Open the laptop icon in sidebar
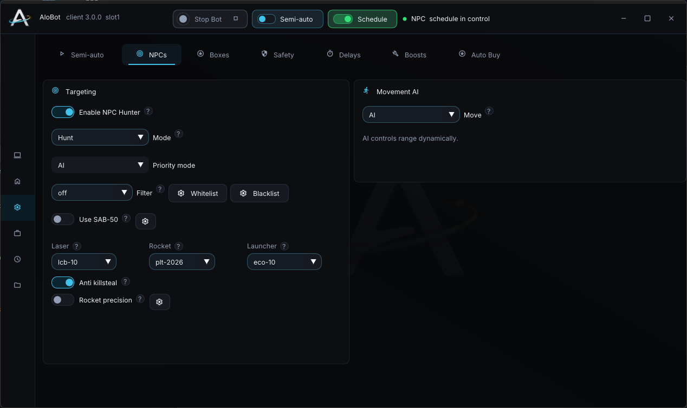 click(17, 155)
